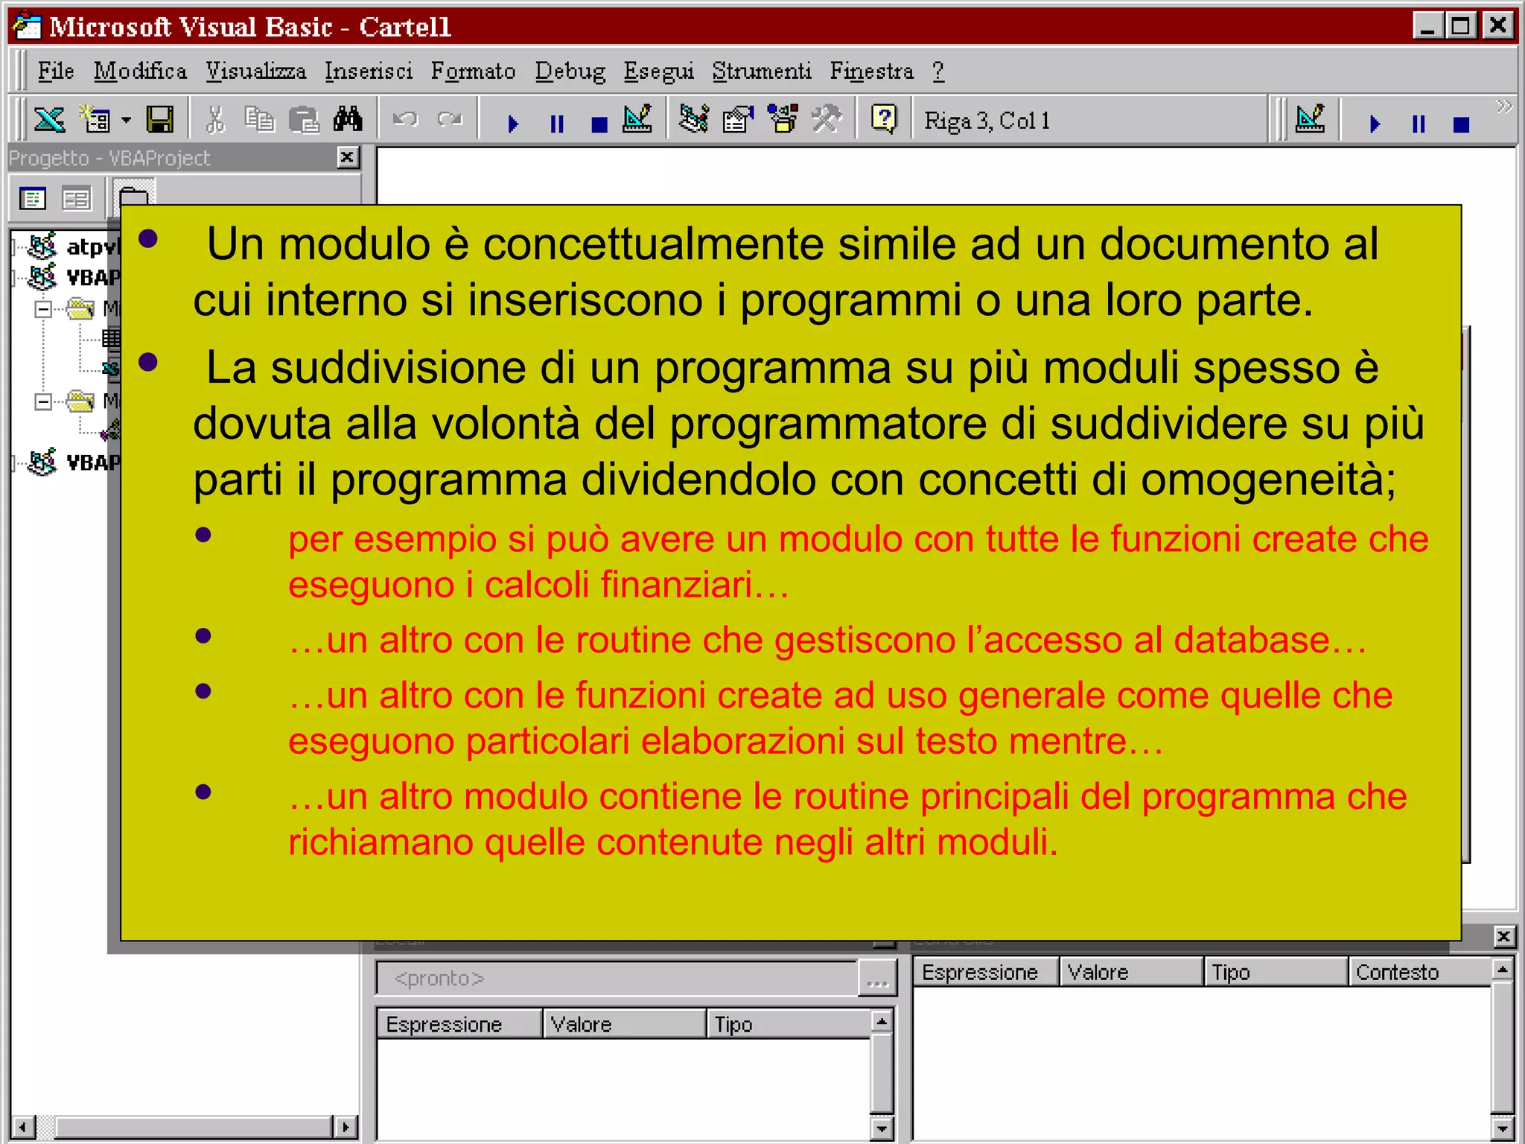Open the Esegui menu

coord(658,71)
